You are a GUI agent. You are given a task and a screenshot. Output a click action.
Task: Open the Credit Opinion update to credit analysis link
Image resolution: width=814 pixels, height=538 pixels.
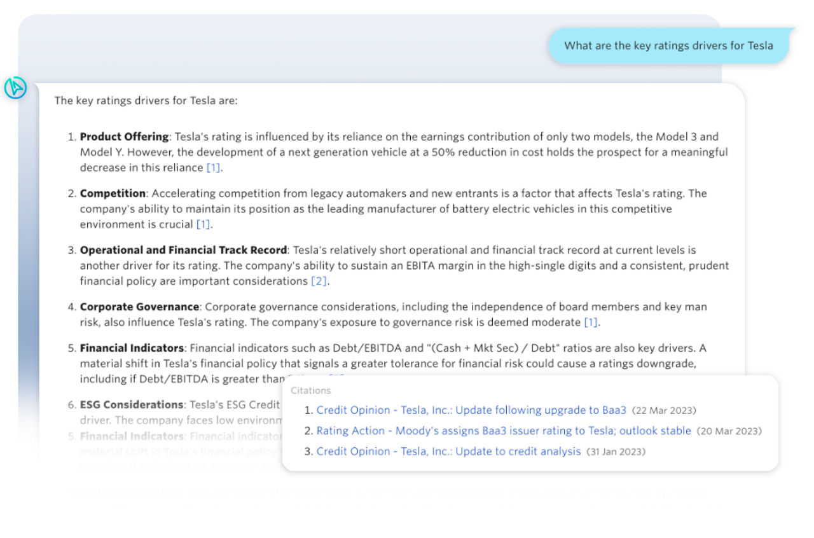449,452
